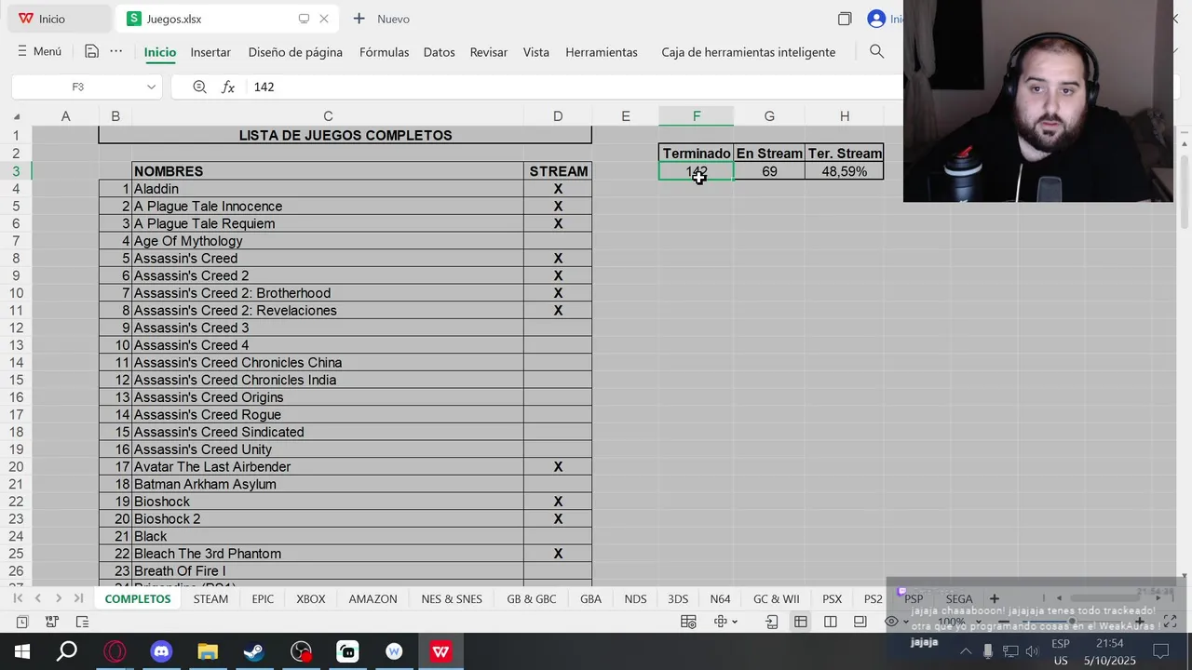Expand the Name Box cell dropdown

click(x=151, y=87)
